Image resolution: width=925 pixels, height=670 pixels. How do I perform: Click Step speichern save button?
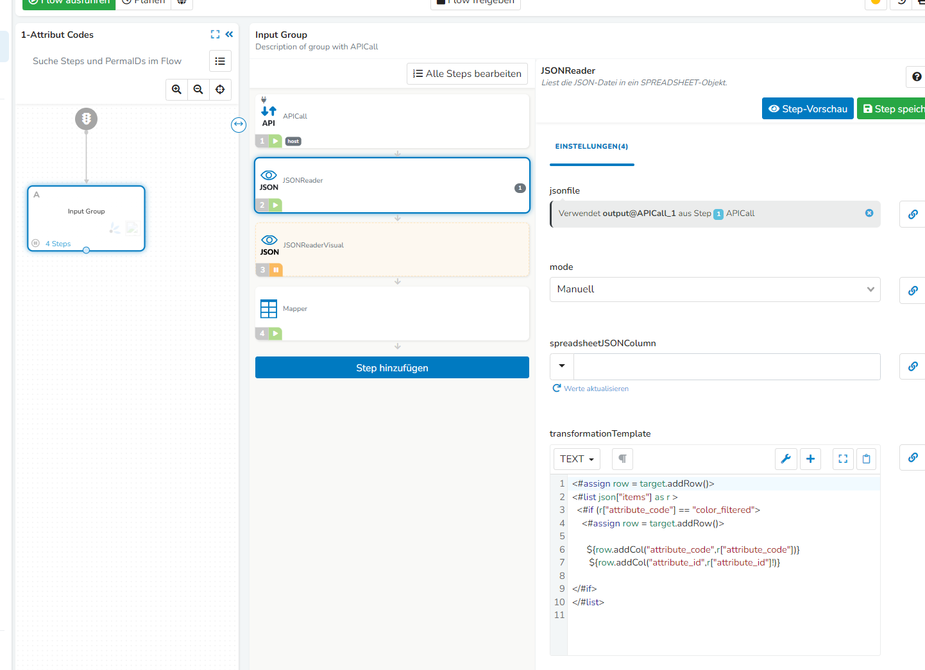tap(892, 108)
